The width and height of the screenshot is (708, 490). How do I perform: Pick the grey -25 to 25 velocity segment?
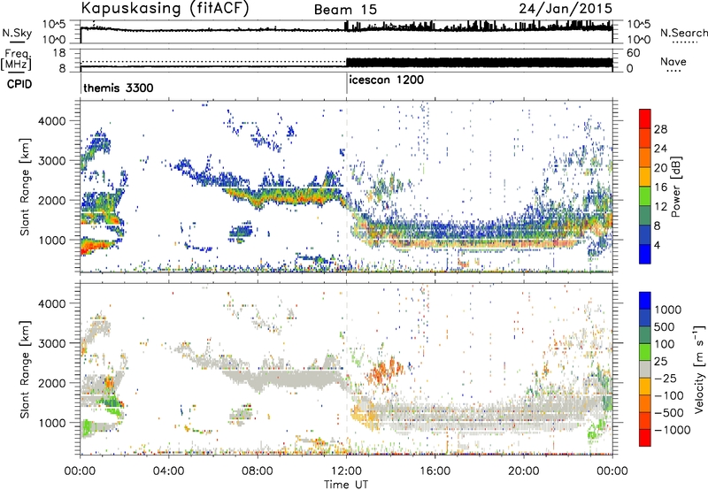tap(645, 369)
